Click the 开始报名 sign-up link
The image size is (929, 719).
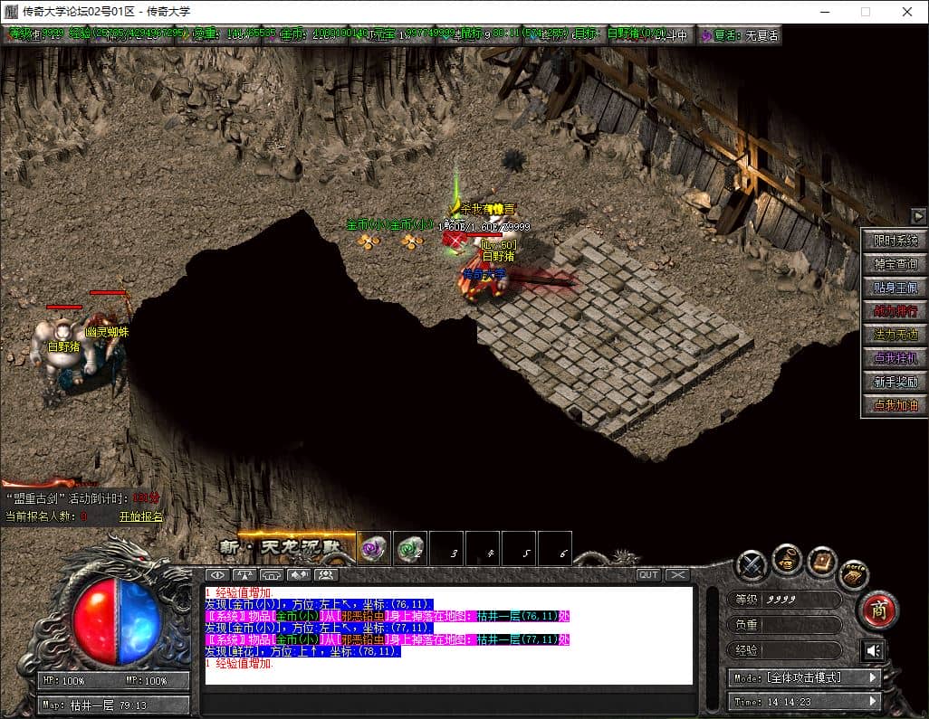[x=141, y=516]
